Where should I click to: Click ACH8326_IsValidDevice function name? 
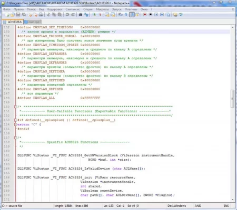89,169
